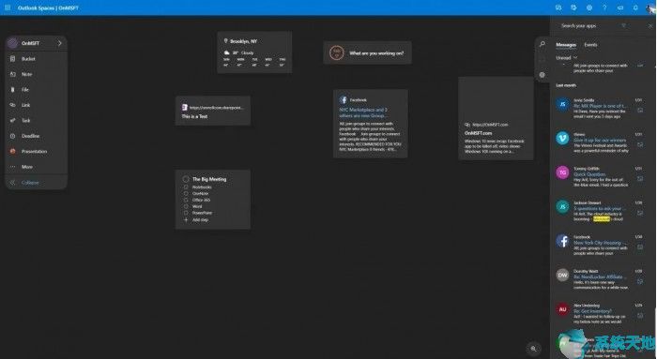Select Task menu entry label
This screenshot has height=359, width=657.
(x=26, y=121)
